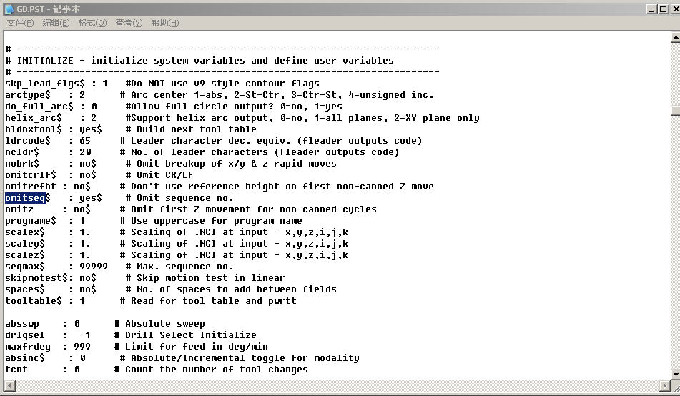Open the 查看(V) View menu
This screenshot has width=680, height=396.
click(x=129, y=23)
